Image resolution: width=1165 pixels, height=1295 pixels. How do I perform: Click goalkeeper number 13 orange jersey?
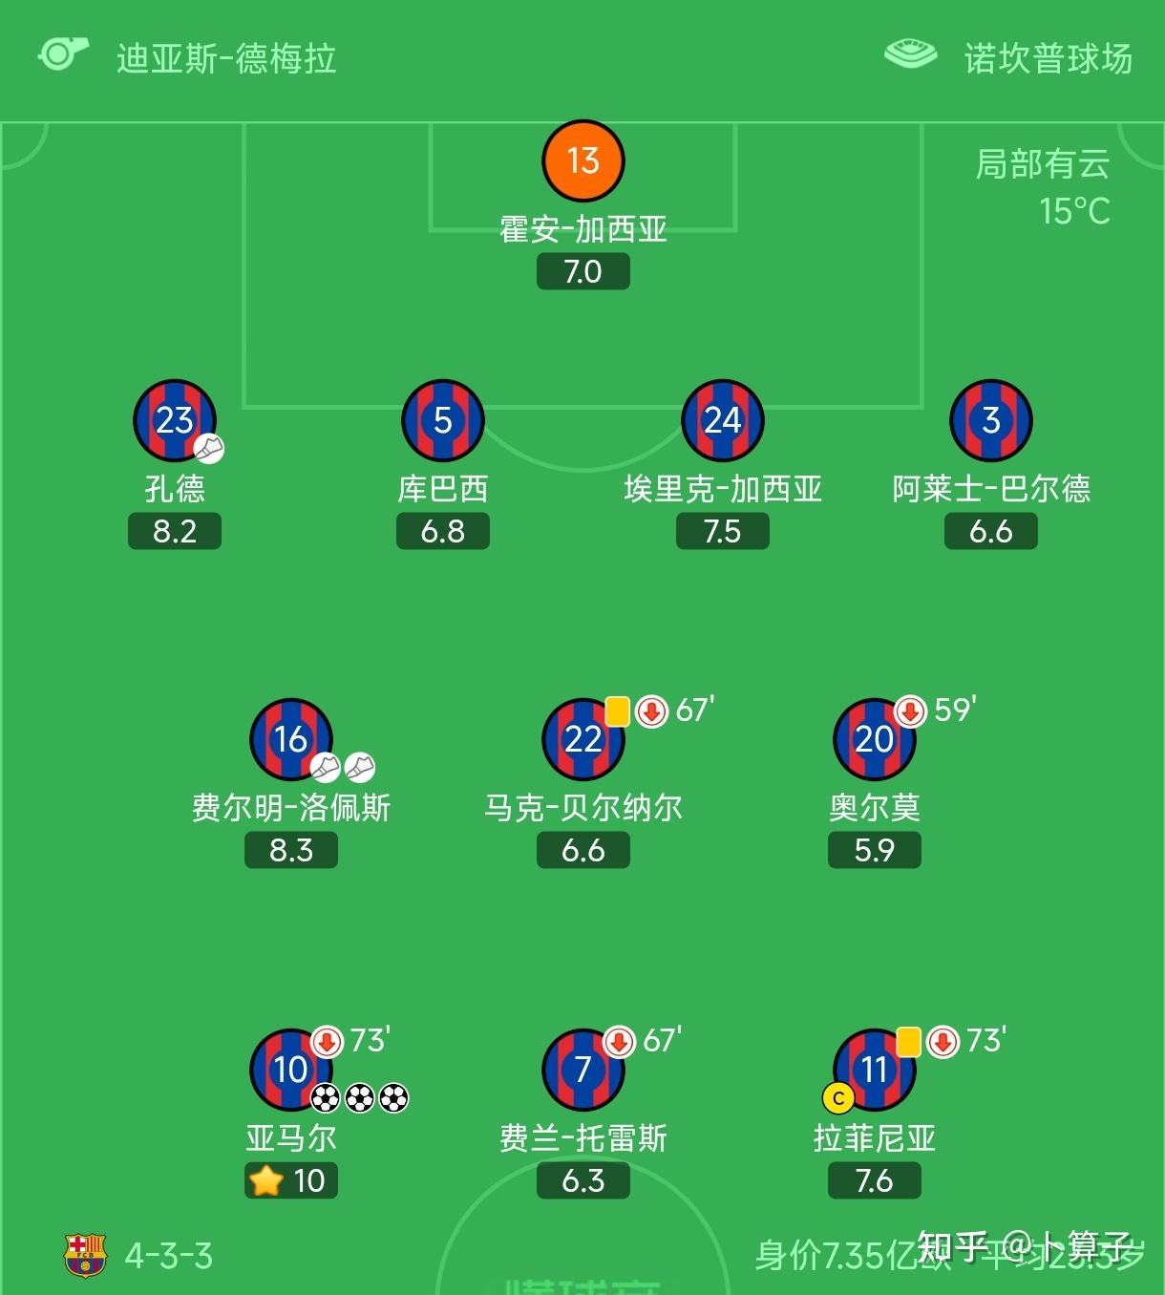point(582,160)
